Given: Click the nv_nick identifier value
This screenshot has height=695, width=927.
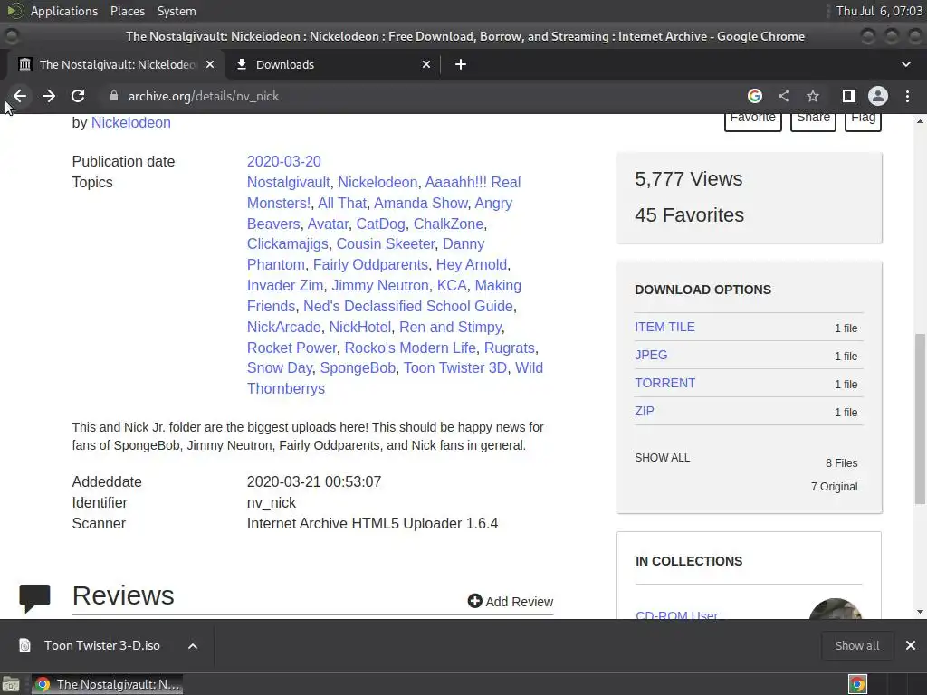Looking at the screenshot, I should (x=272, y=502).
